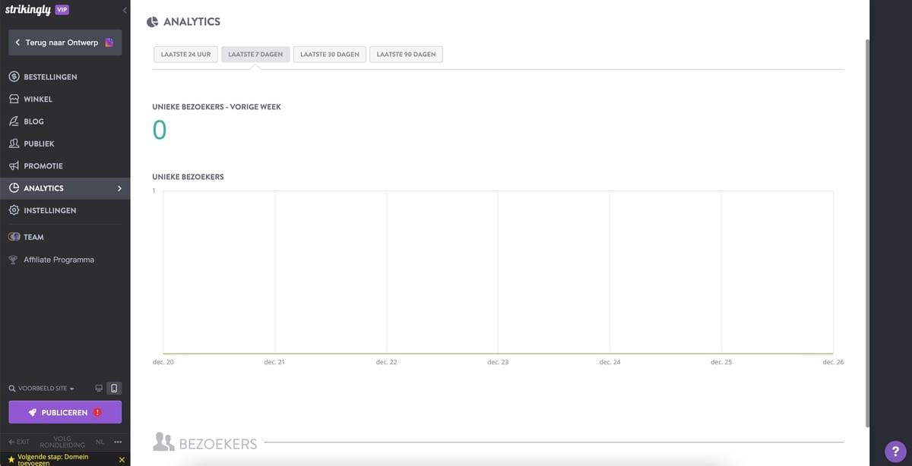Click the unique visitors count 0
The image size is (912, 466).
pos(159,131)
